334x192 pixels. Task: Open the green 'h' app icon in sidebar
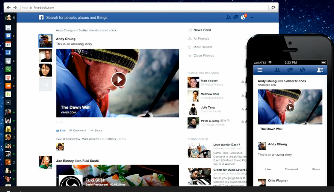coord(8,94)
